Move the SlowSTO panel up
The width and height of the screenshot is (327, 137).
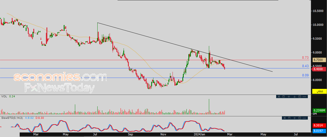(294, 118)
